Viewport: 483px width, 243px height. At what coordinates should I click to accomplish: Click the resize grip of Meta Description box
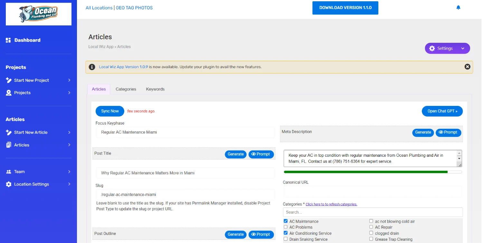click(460, 164)
